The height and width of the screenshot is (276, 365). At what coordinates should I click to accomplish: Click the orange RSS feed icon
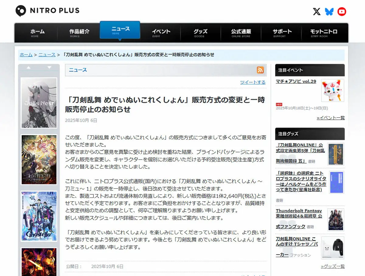pos(260,70)
